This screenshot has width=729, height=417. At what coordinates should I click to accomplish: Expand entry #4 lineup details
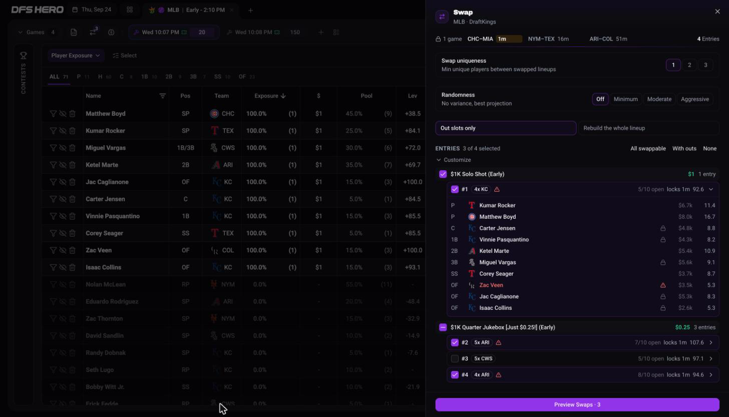point(710,374)
